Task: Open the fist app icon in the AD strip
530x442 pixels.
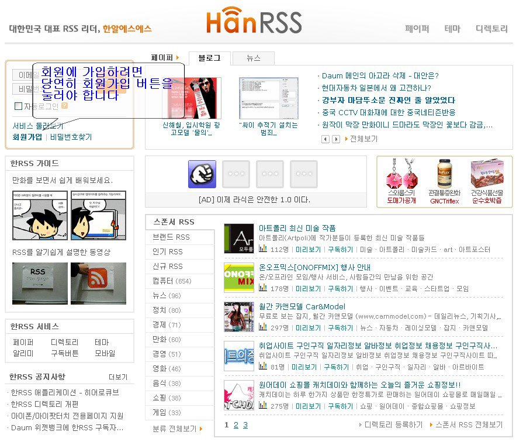Action: coord(202,174)
